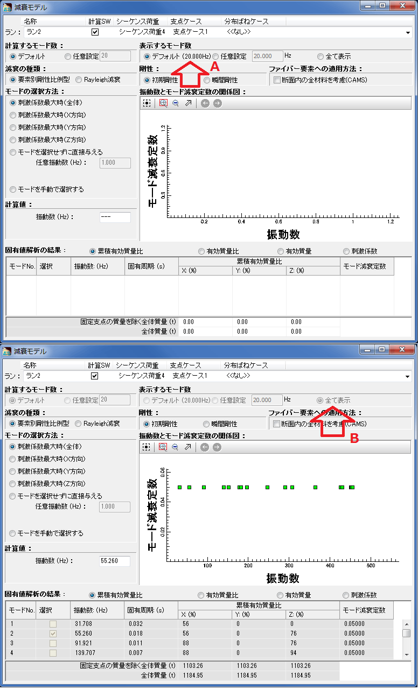418x690 pixels.
Task: Select 任意設定 under 計算するモード数 in the upper window
Action: pos(68,56)
